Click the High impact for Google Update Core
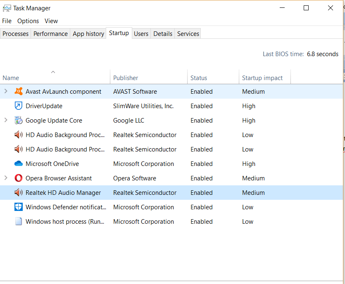This screenshot has width=345, height=284. click(249, 121)
